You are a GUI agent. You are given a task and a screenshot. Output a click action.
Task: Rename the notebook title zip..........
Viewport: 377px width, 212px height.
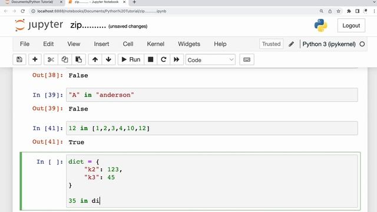click(88, 25)
